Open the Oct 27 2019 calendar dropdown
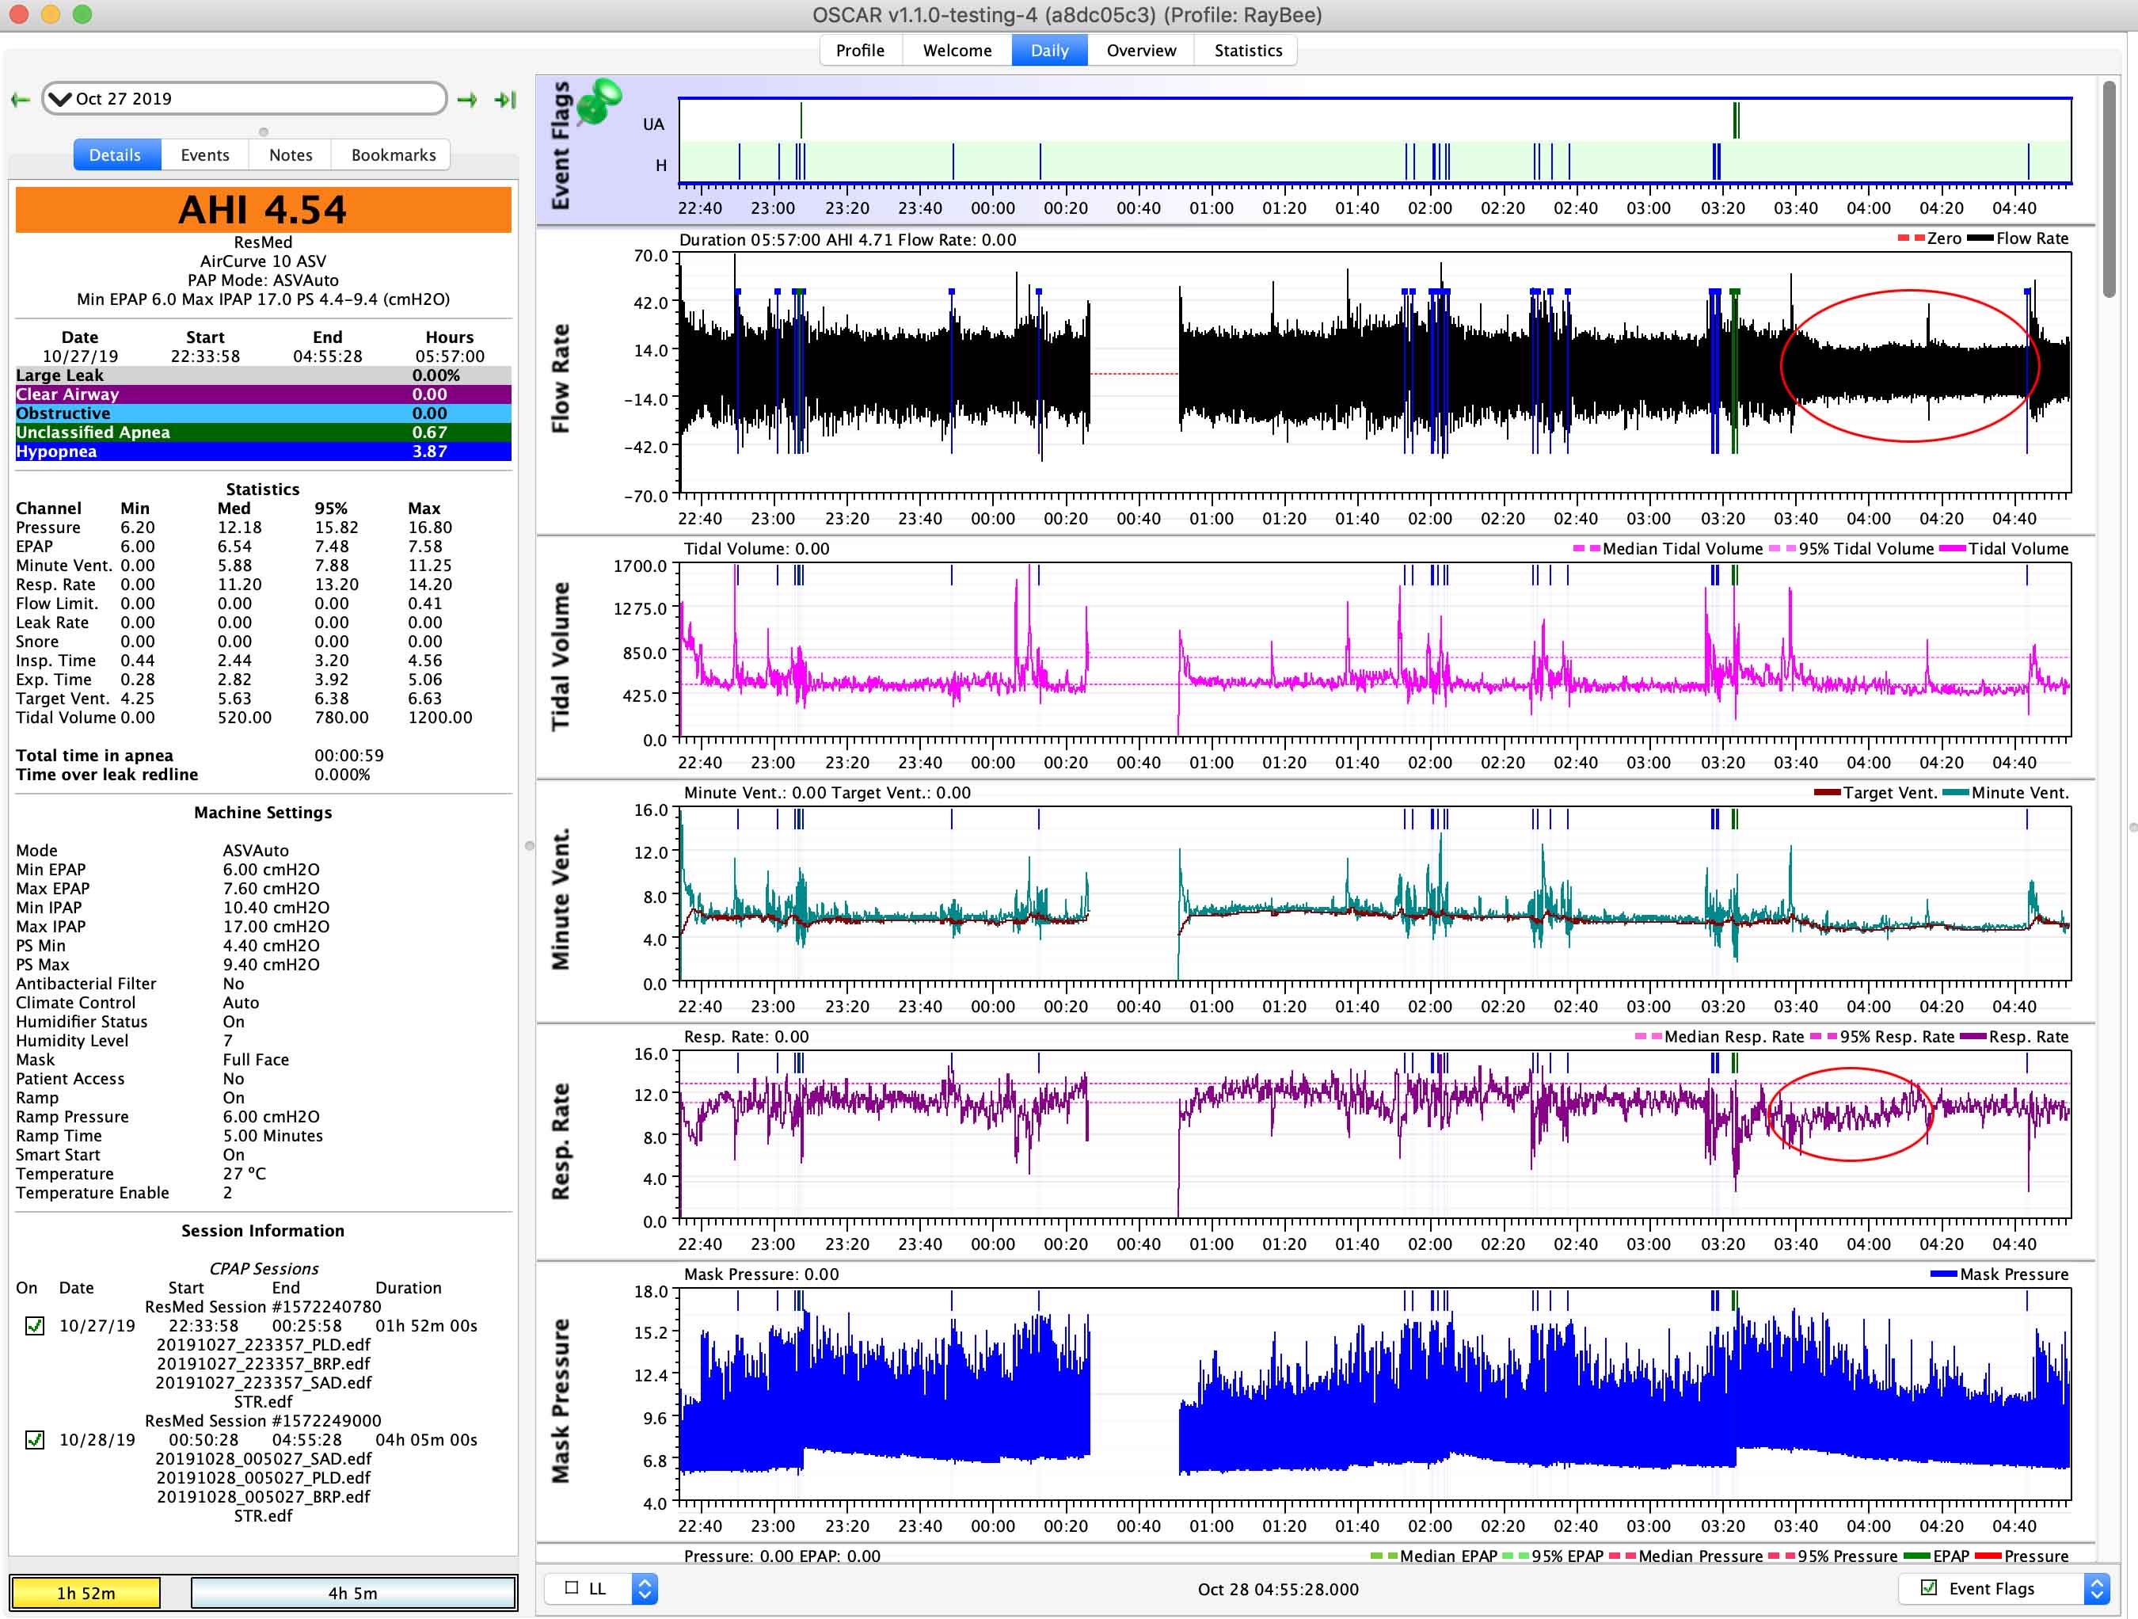 tap(245, 98)
